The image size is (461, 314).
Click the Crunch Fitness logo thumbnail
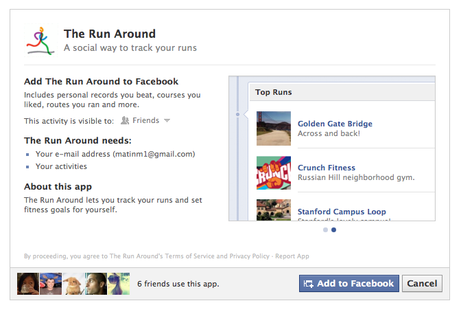coord(274,172)
